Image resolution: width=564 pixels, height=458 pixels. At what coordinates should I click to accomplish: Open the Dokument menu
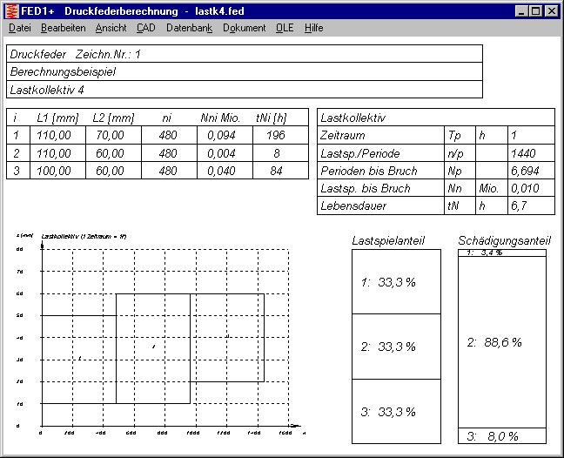244,28
